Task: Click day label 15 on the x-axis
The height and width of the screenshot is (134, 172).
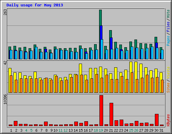Action: coord(81,130)
